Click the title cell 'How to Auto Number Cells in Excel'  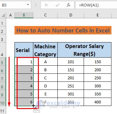coord(63,30)
